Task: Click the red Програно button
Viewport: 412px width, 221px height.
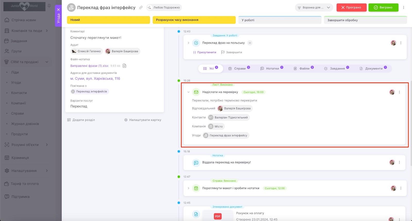Action: [351, 7]
